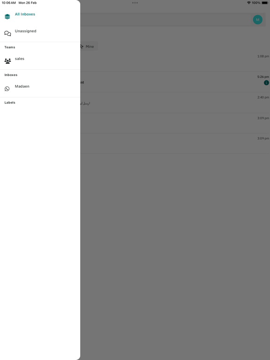The width and height of the screenshot is (270, 360).
Task: Open the M profile avatar
Action: (258, 20)
